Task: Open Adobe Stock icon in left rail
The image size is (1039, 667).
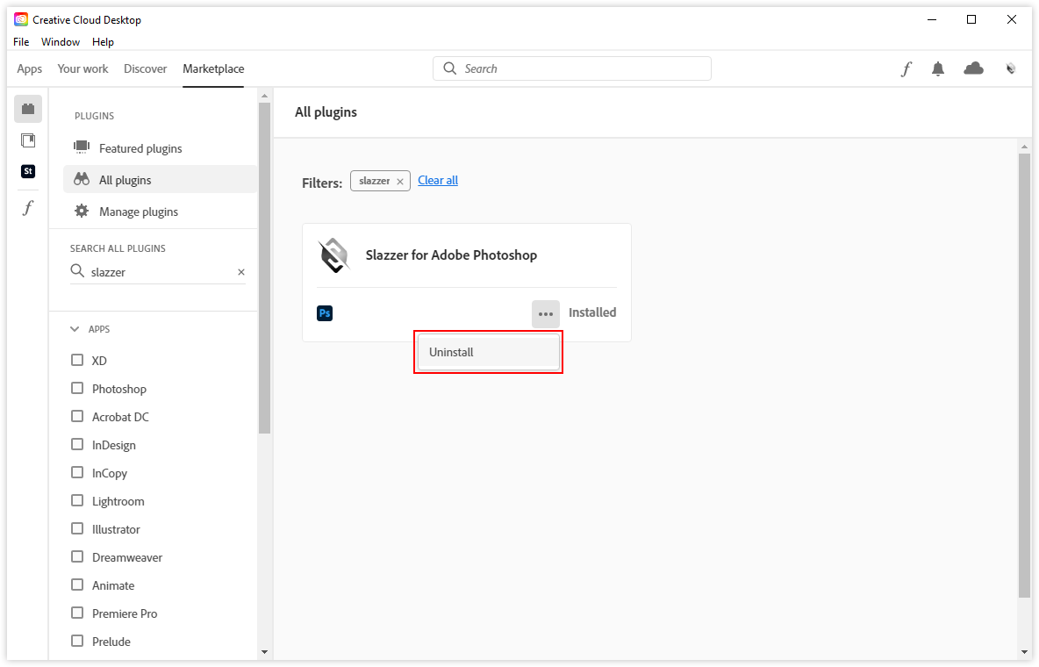Action: (x=28, y=171)
